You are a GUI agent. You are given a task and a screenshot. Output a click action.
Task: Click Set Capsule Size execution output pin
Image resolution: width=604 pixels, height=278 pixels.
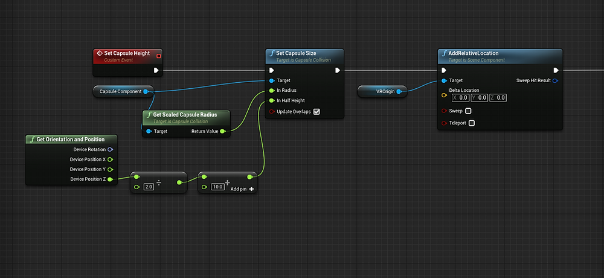337,70
